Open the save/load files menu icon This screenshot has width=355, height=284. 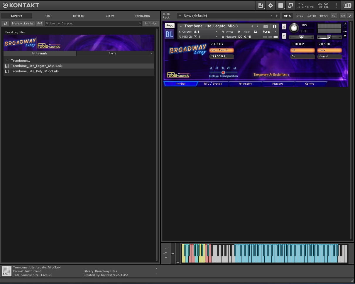click(x=260, y=5)
